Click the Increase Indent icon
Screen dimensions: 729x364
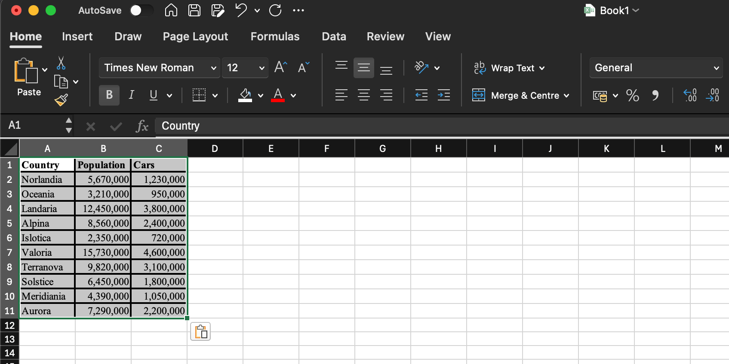(444, 95)
